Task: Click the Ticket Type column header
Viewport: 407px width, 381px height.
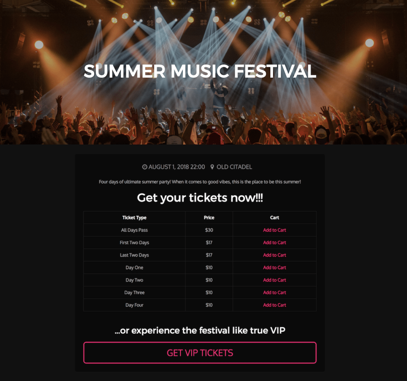Action: 134,218
